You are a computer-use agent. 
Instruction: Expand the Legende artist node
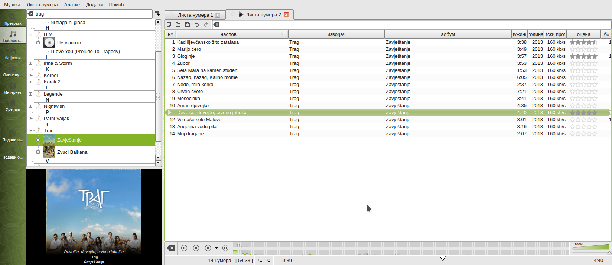(31, 94)
